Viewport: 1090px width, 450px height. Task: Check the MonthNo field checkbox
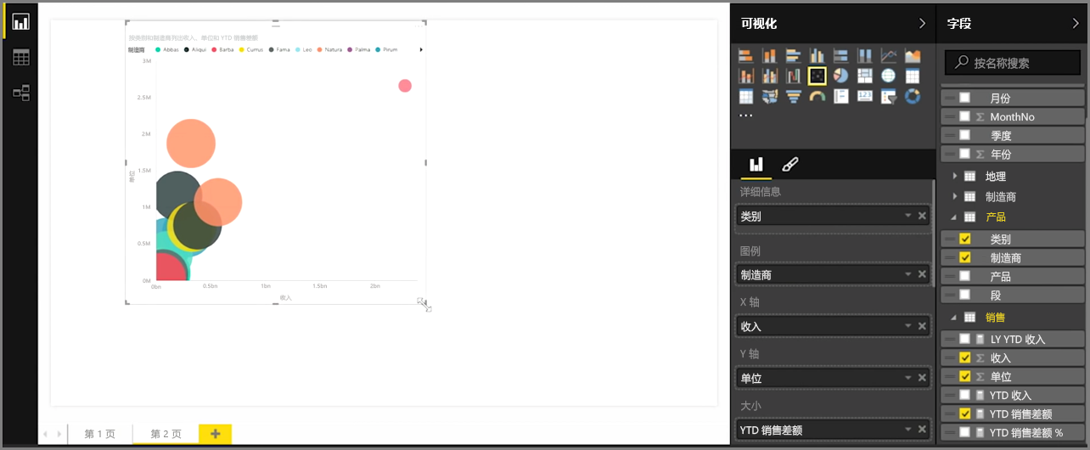tap(964, 116)
